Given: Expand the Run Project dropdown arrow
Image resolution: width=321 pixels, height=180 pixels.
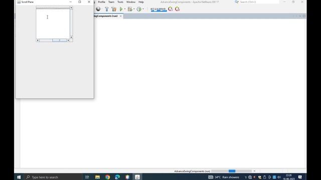Looking at the screenshot, I should click(x=125, y=9).
